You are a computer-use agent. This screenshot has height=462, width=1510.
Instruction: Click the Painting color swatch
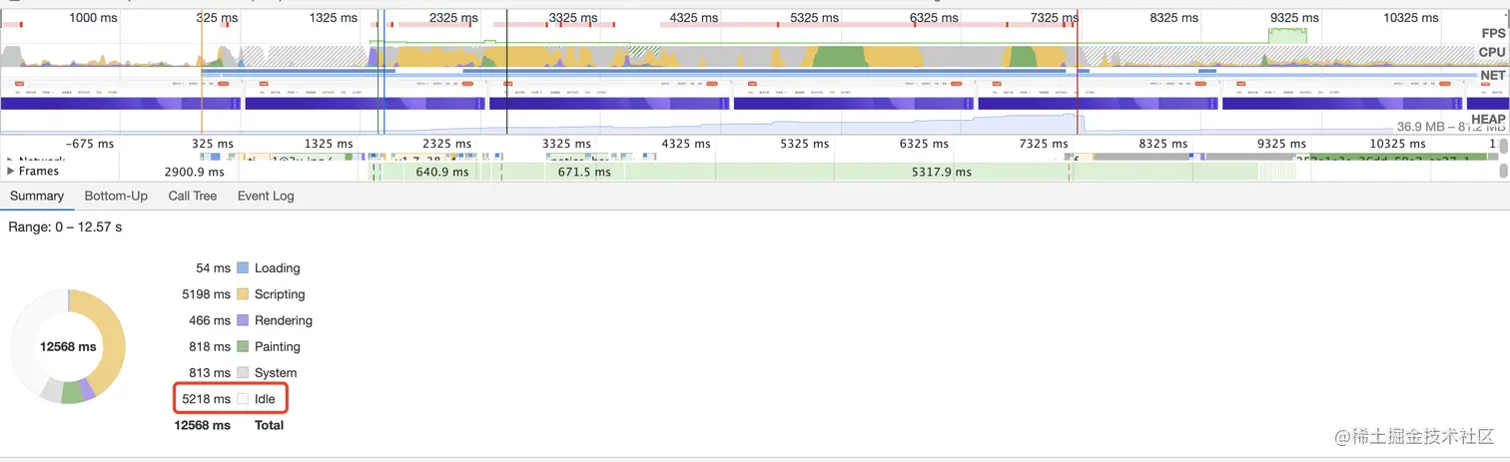[x=243, y=346]
